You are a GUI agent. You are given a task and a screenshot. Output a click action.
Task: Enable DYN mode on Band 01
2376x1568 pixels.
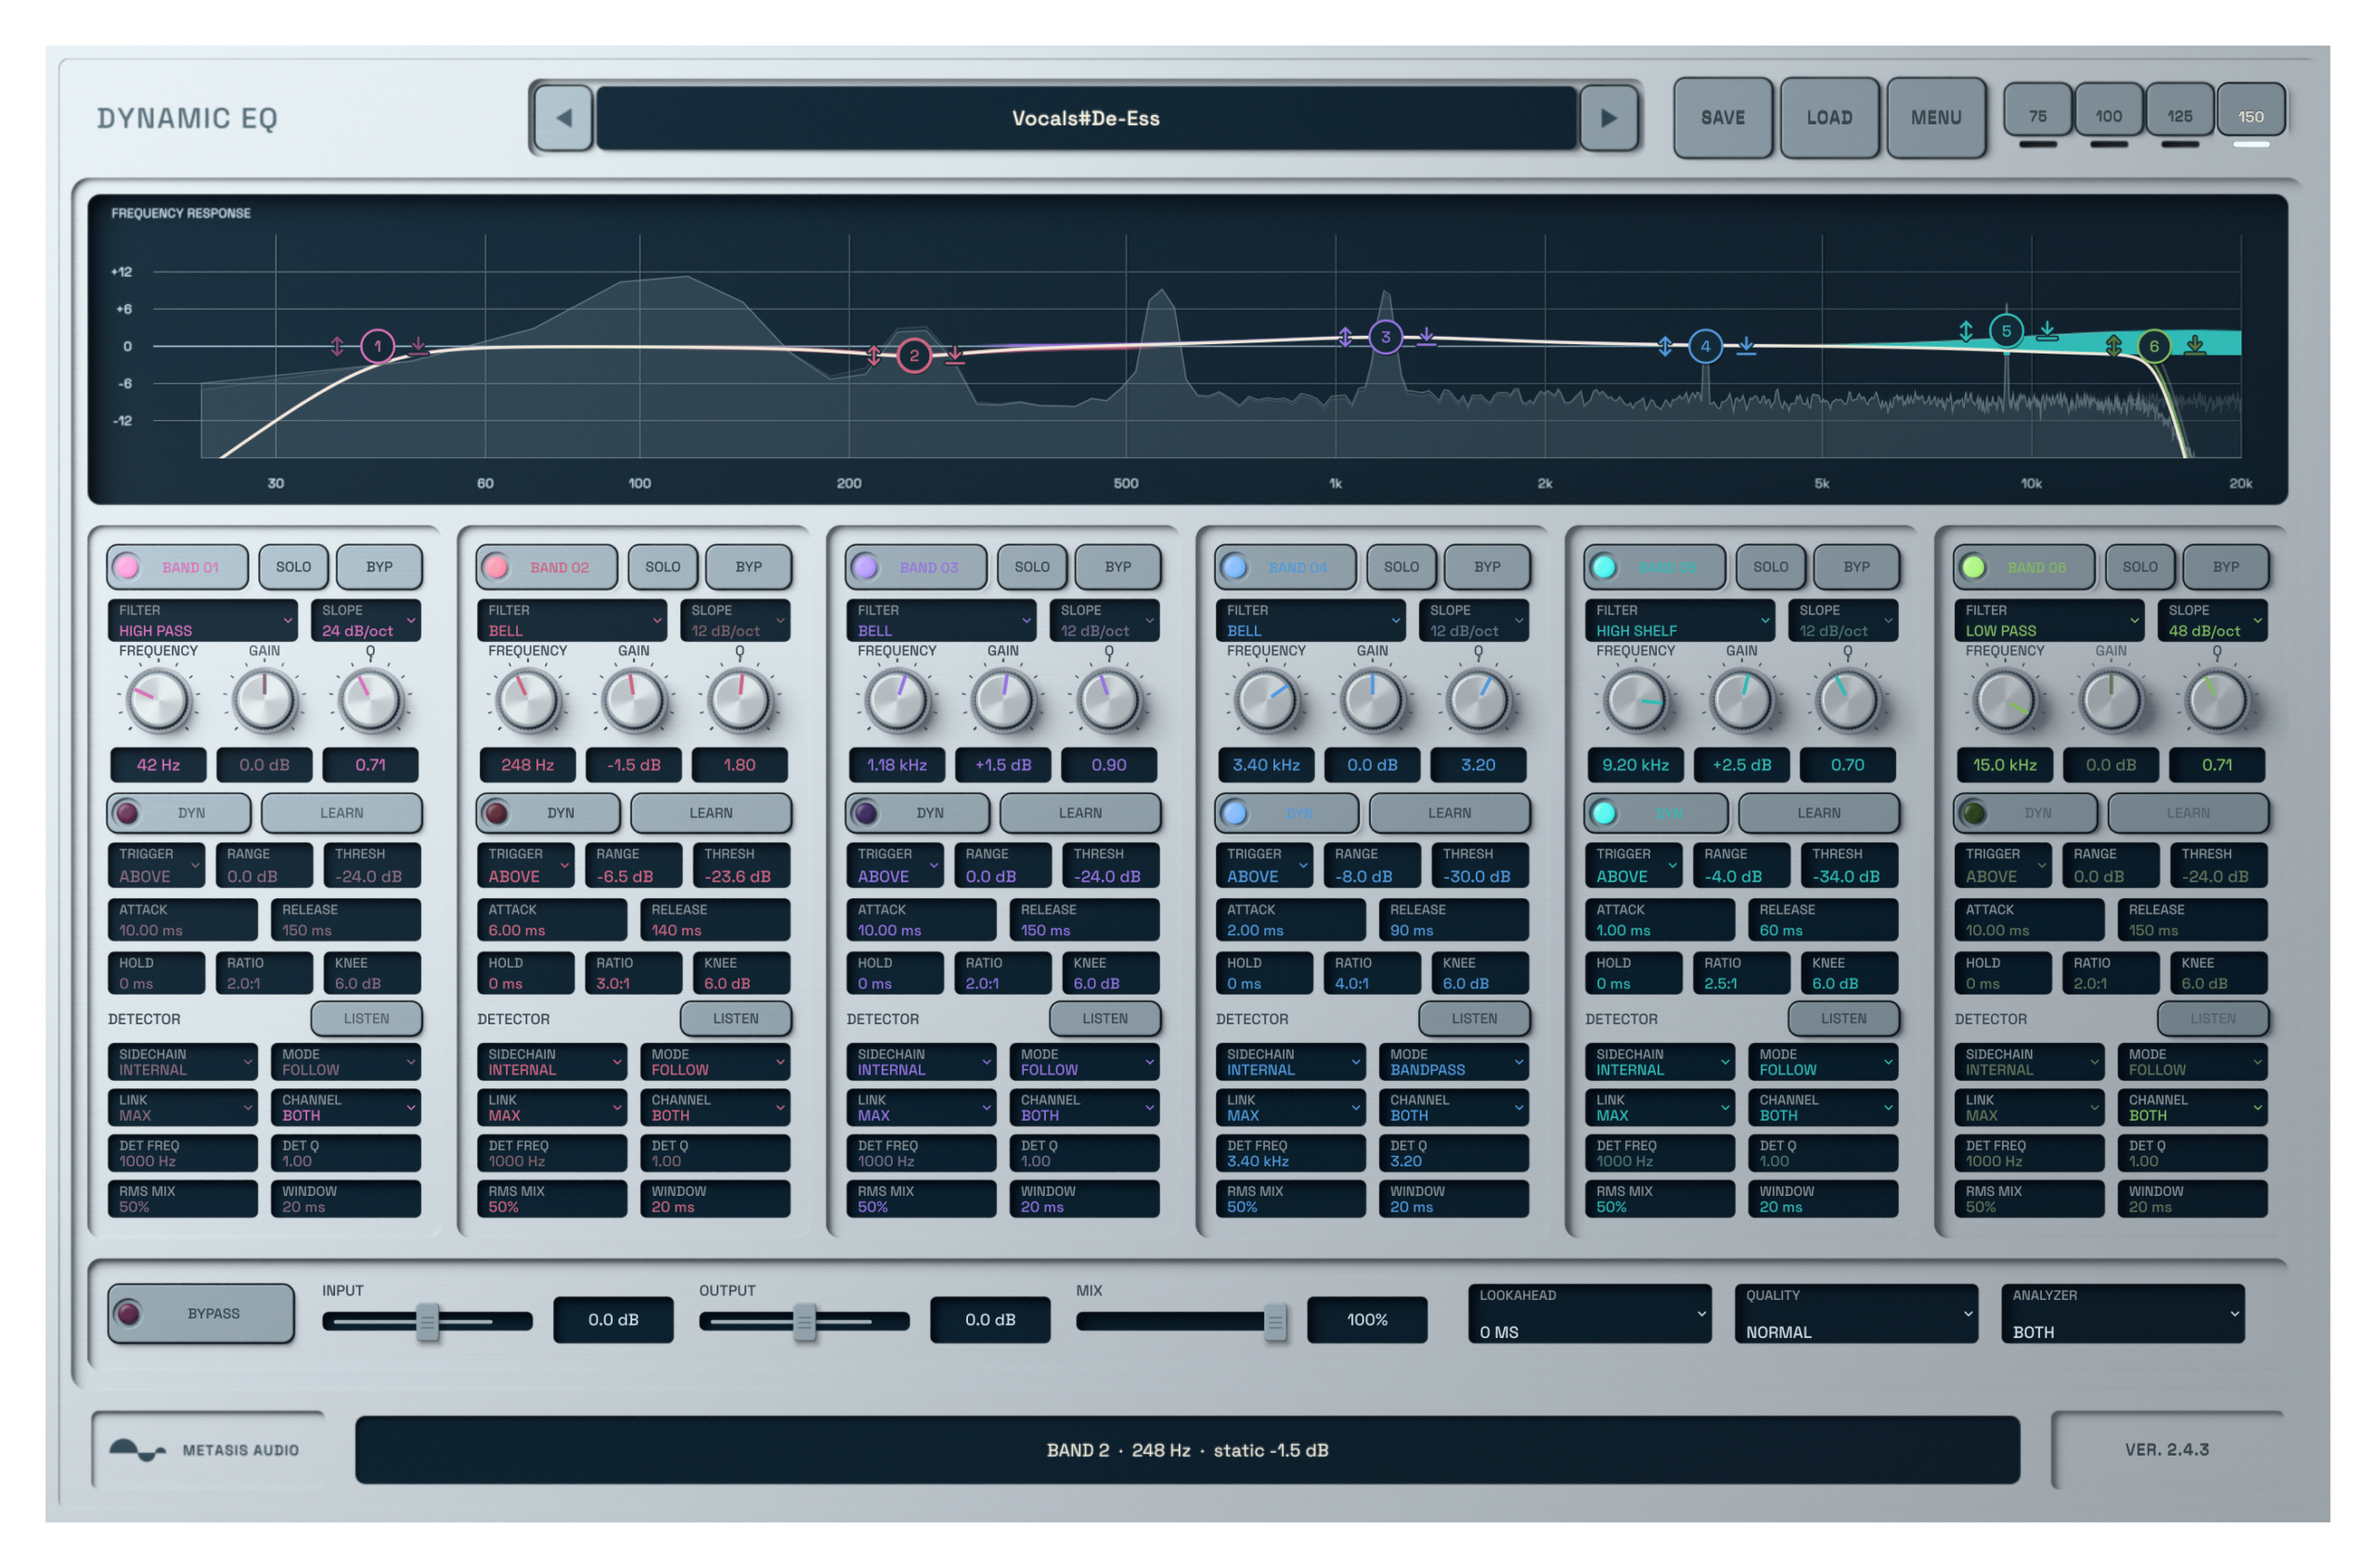pos(178,812)
